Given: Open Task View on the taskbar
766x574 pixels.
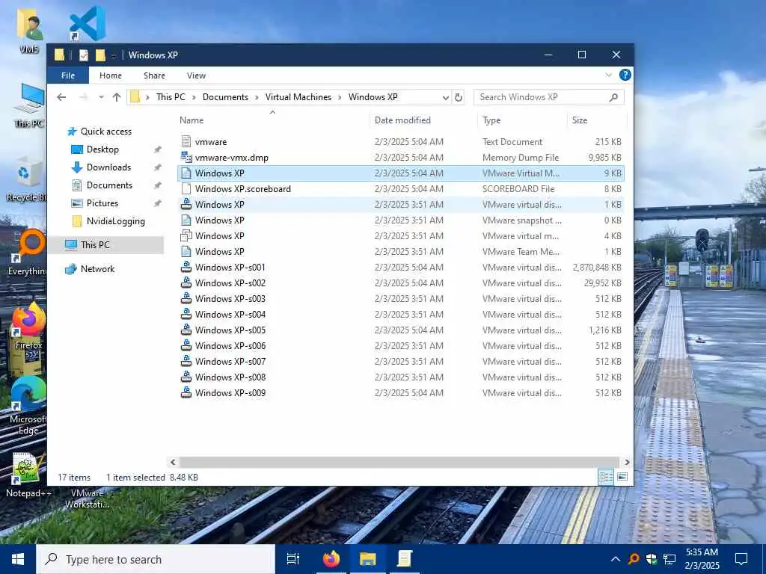Looking at the screenshot, I should coord(293,559).
